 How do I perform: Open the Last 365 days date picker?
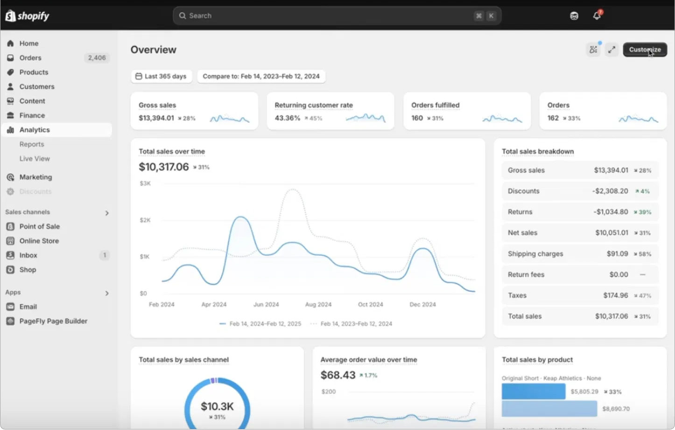coord(161,76)
